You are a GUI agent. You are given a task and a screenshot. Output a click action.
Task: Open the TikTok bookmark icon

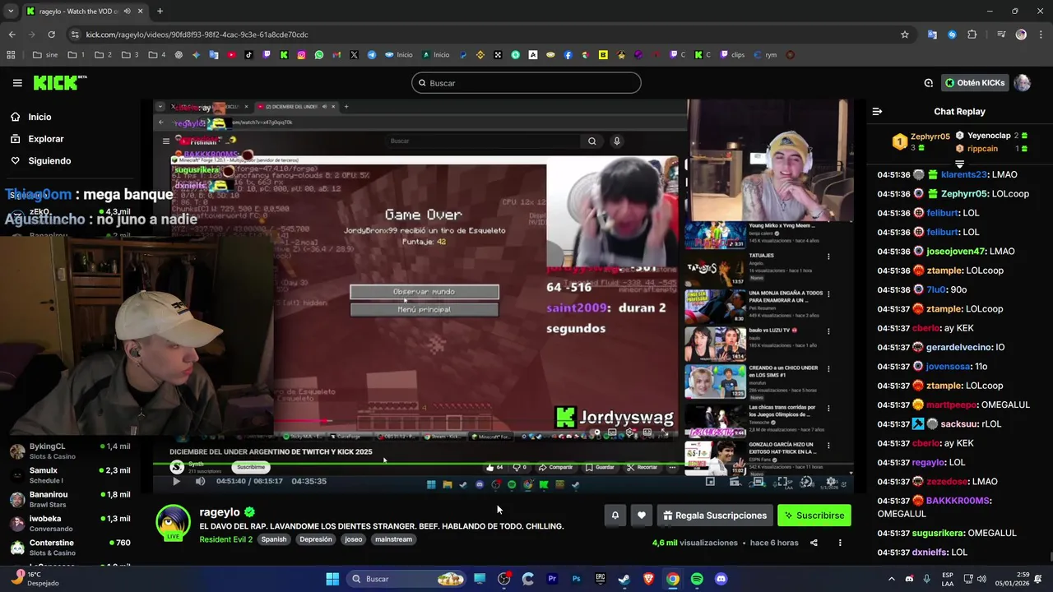(x=248, y=55)
